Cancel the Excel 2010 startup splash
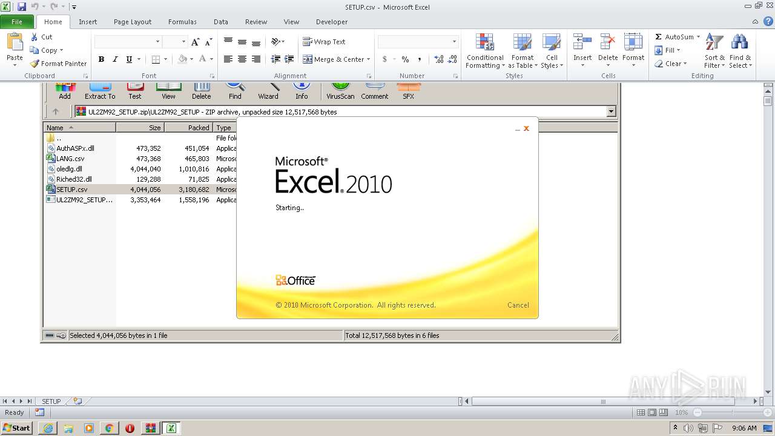 (518, 305)
